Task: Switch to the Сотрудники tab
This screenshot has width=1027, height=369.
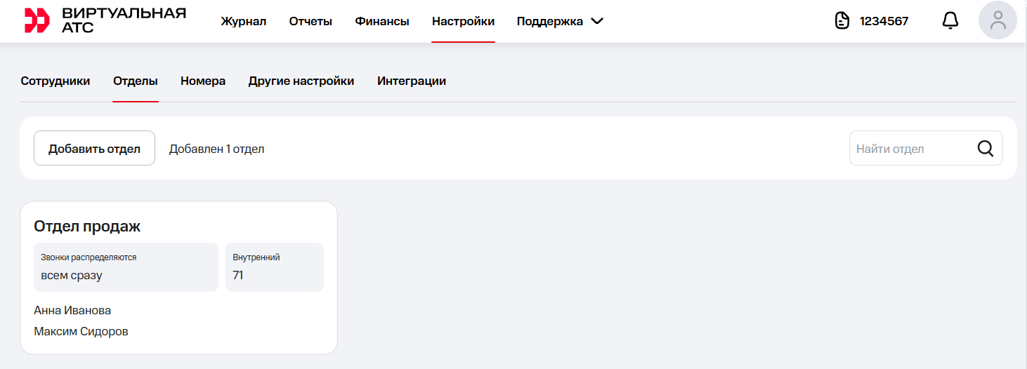Action: click(55, 81)
